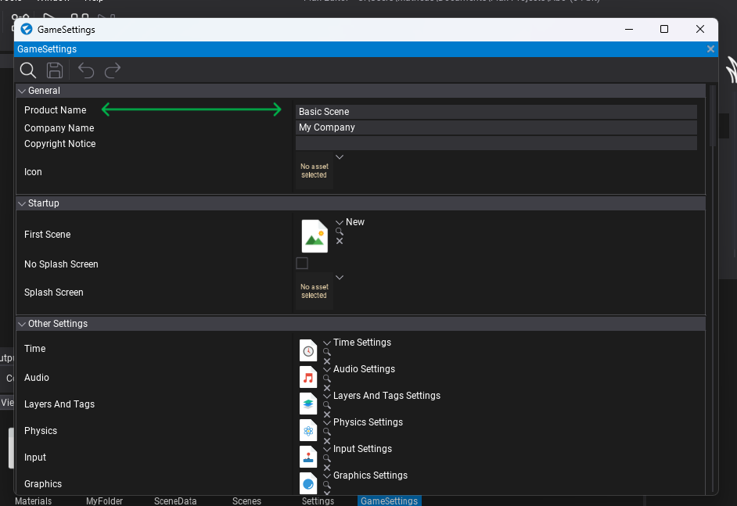Click the undo arrow icon
This screenshot has height=506, width=737.
tap(85, 70)
